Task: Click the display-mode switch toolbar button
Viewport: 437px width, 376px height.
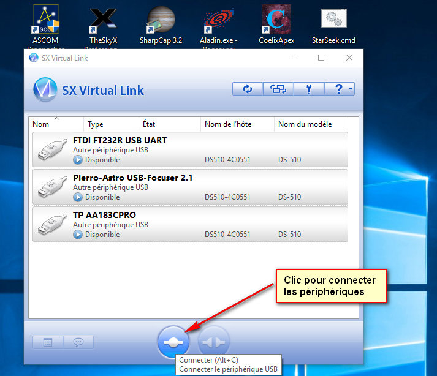Action: (x=278, y=89)
